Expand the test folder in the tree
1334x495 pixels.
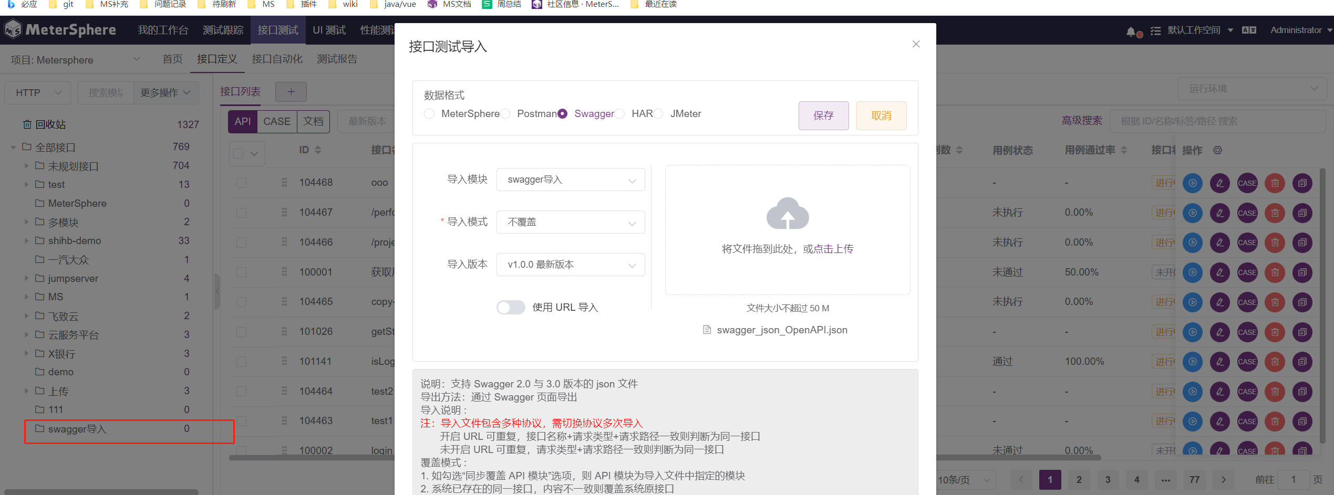(27, 184)
